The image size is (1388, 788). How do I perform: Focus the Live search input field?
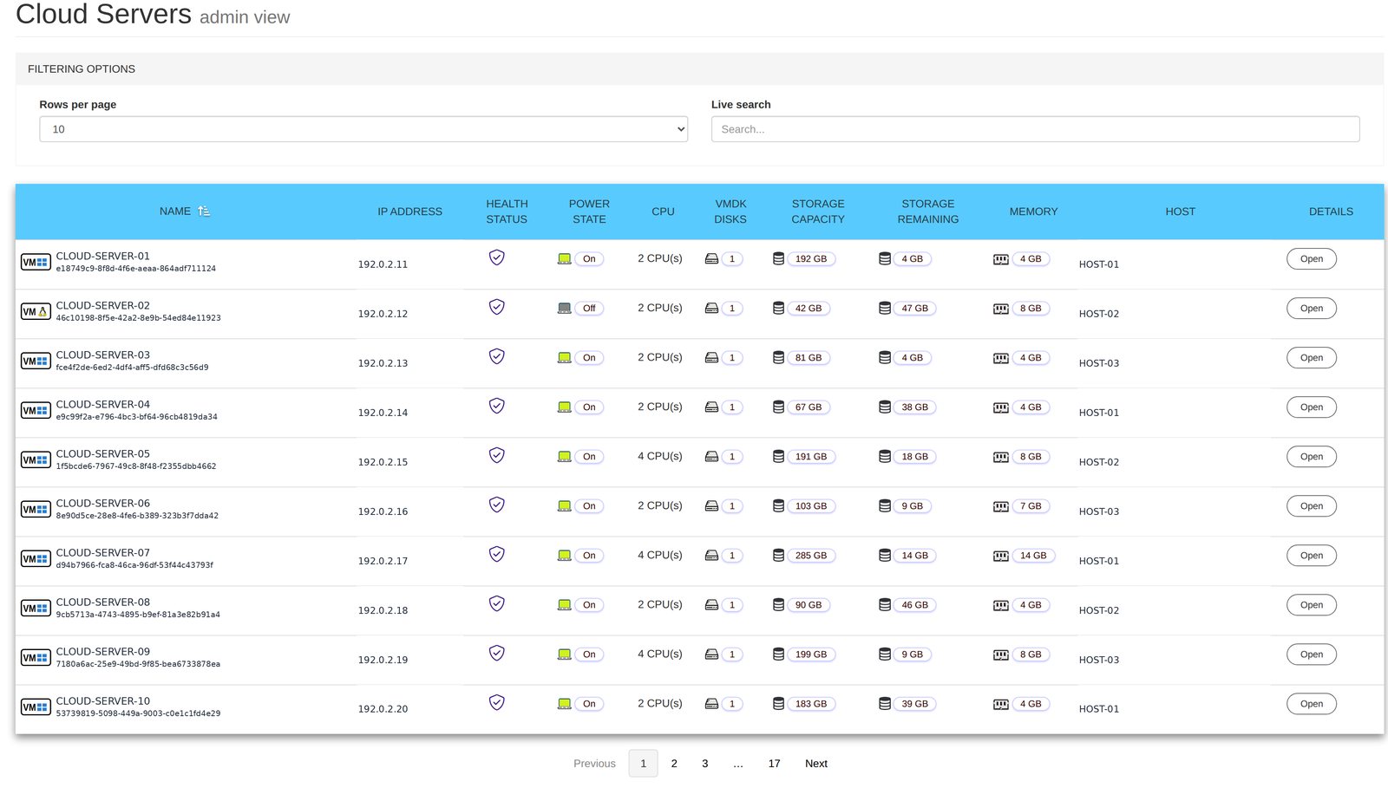[1035, 129]
